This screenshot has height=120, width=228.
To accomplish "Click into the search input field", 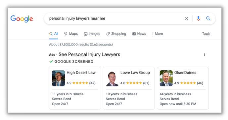I will click(115, 18).
